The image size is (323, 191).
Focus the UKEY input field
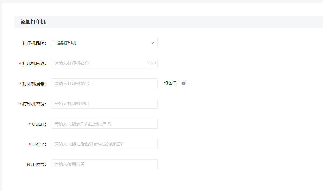click(104, 144)
